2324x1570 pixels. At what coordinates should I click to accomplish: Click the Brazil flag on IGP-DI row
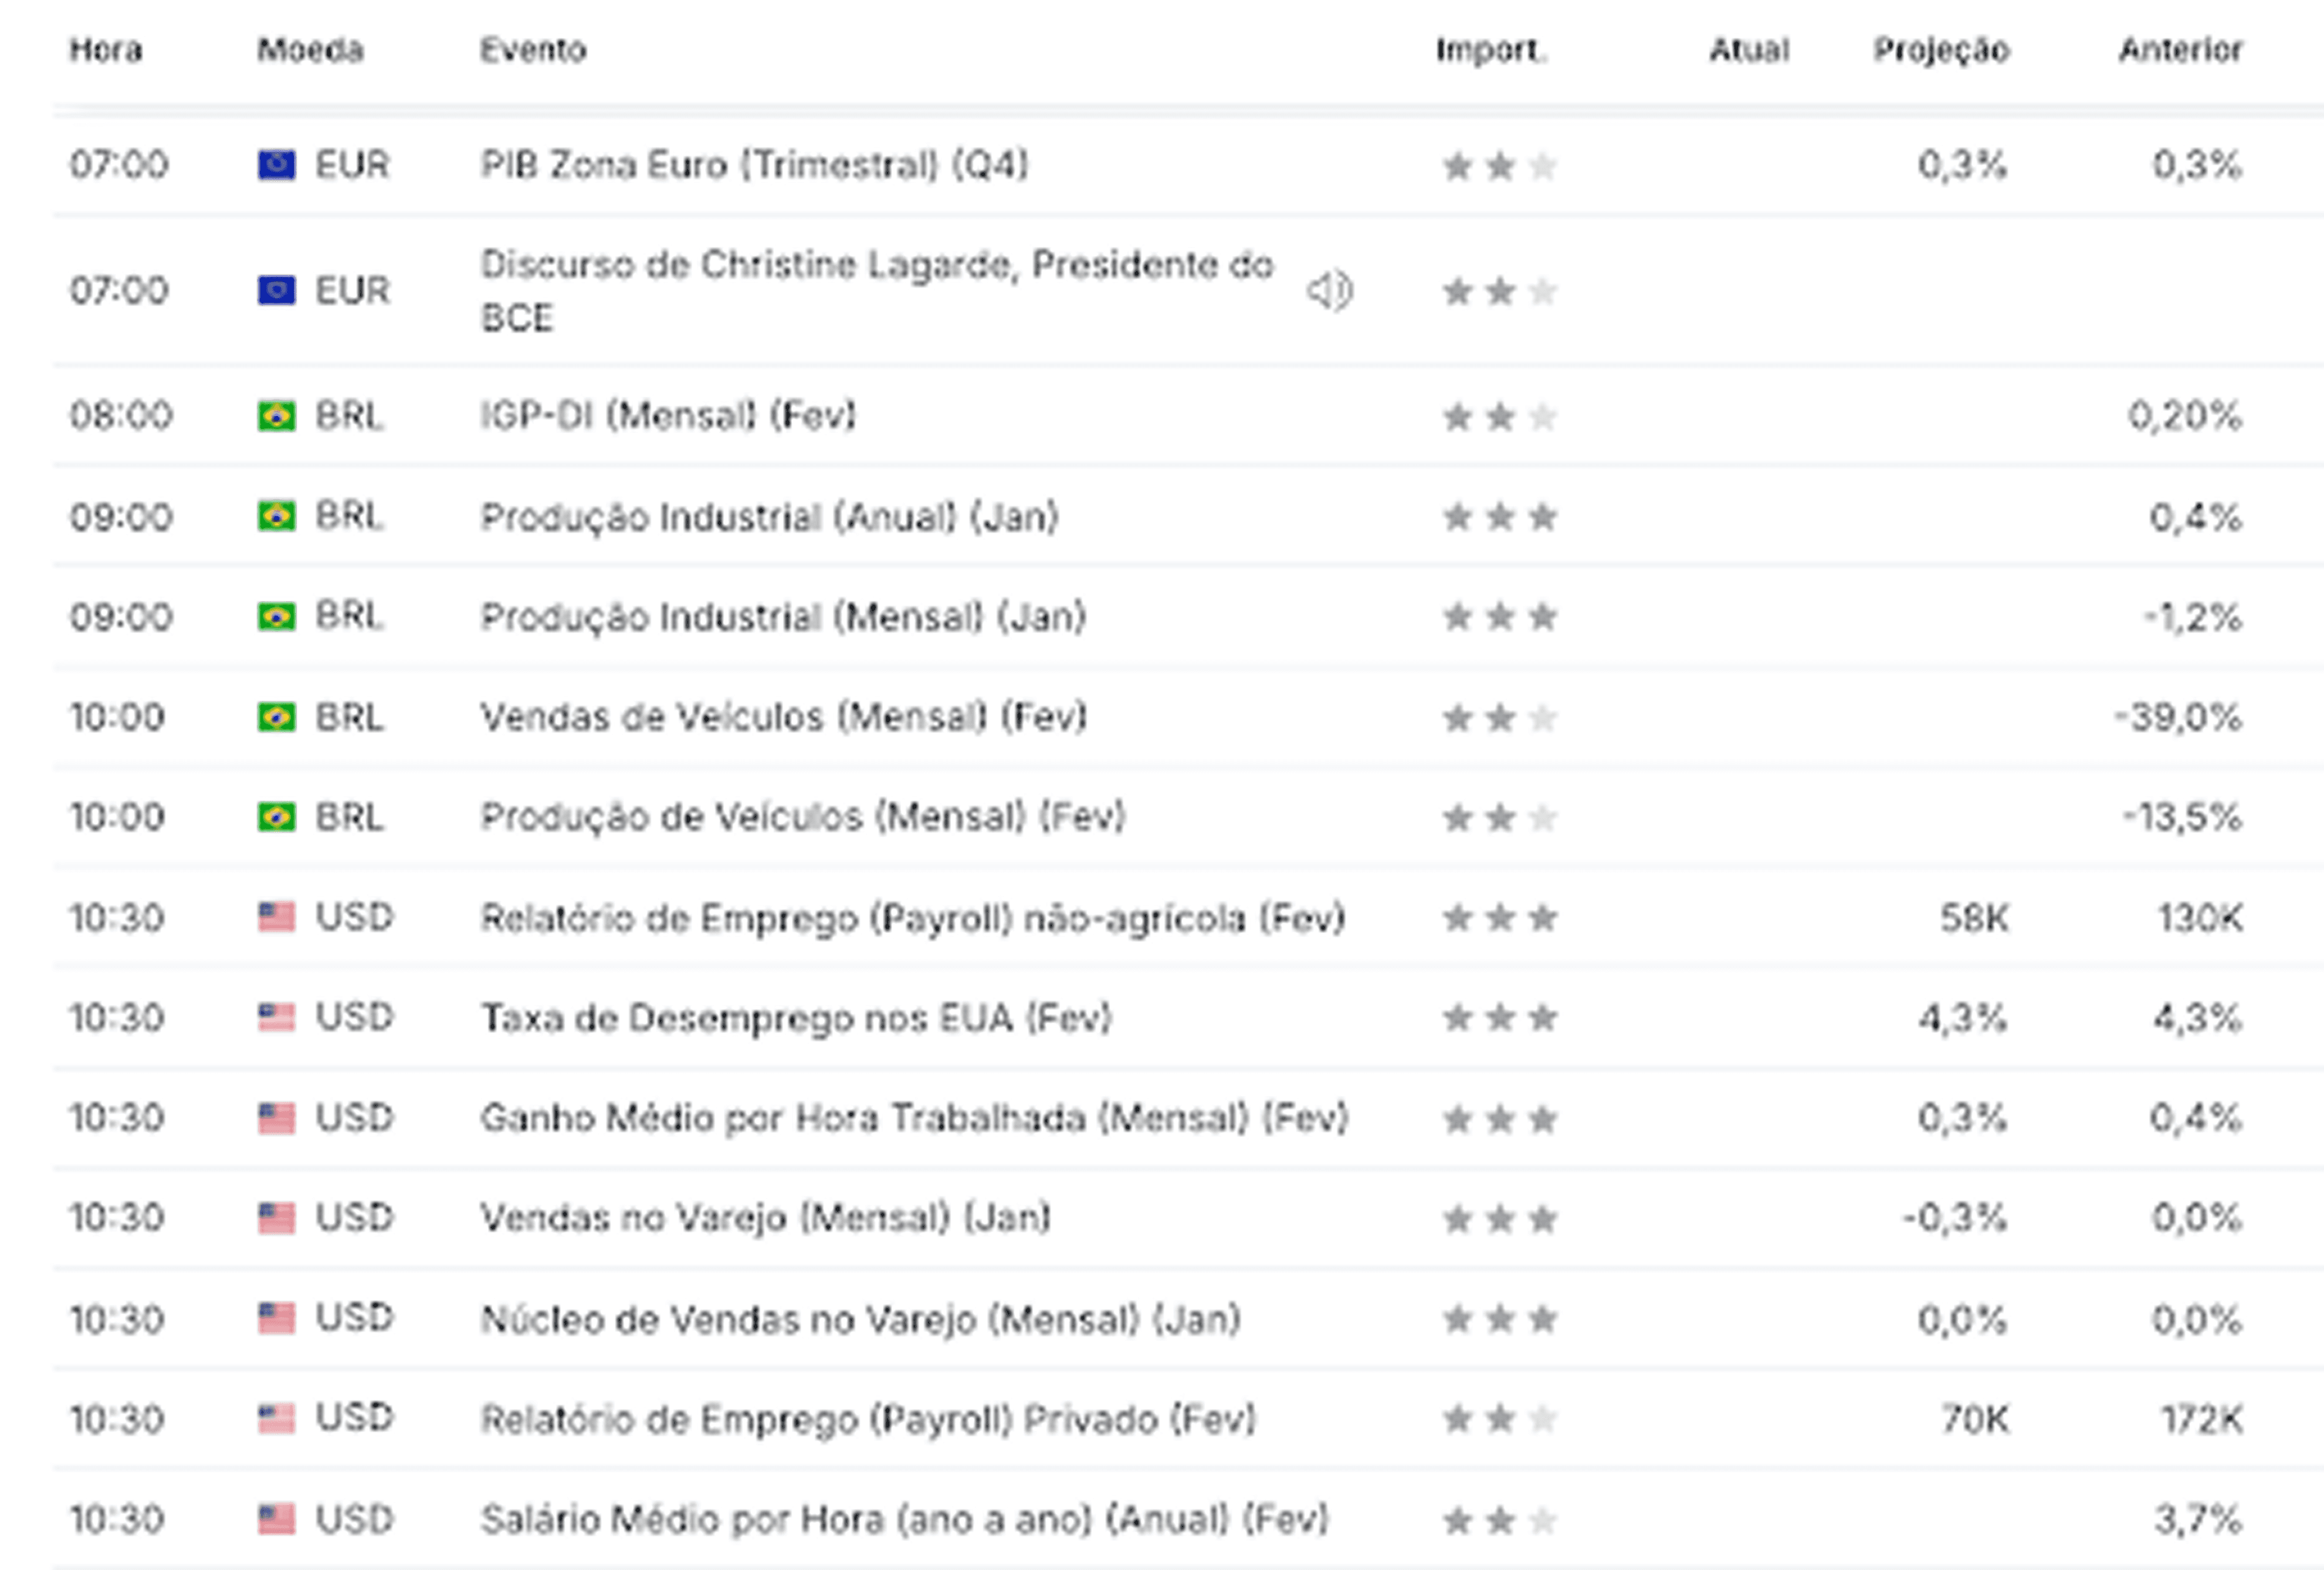(x=276, y=416)
